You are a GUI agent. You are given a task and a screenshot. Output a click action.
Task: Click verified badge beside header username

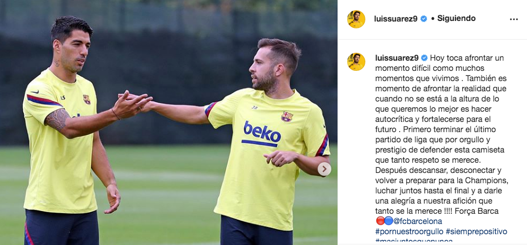424,19
